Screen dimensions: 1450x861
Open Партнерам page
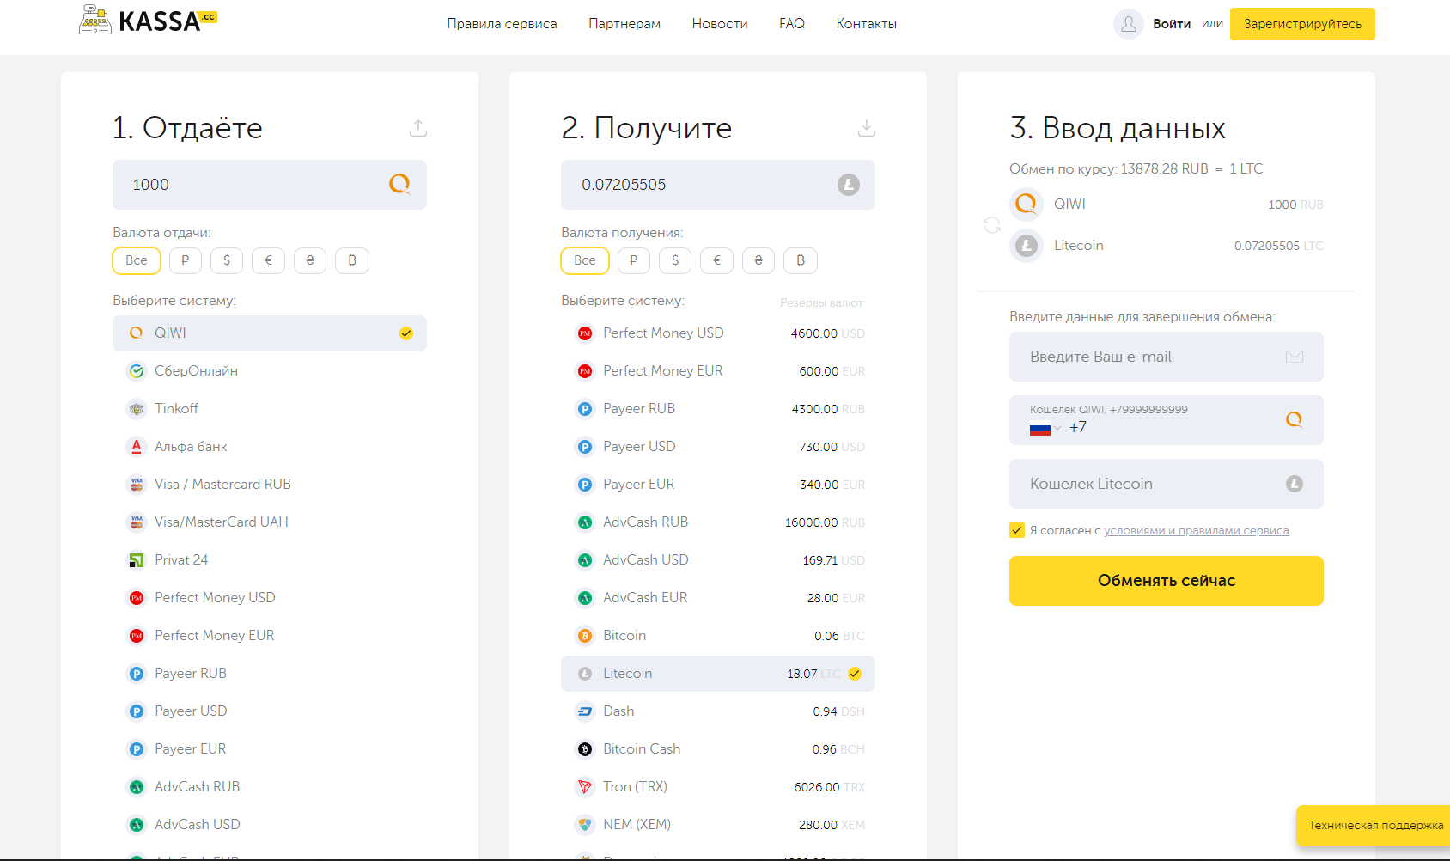(624, 24)
